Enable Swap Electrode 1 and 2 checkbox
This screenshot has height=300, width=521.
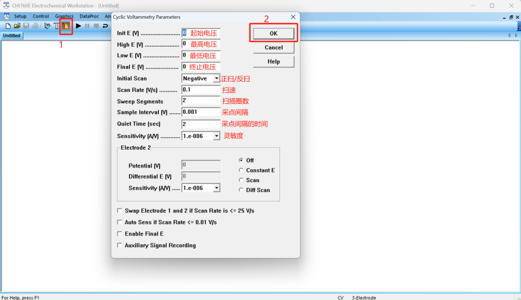click(119, 211)
